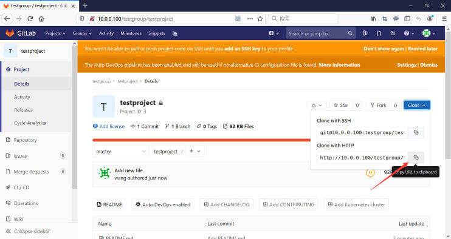Click the issues icon in top navbar
Viewport: 451px width, 239px height.
point(365,33)
